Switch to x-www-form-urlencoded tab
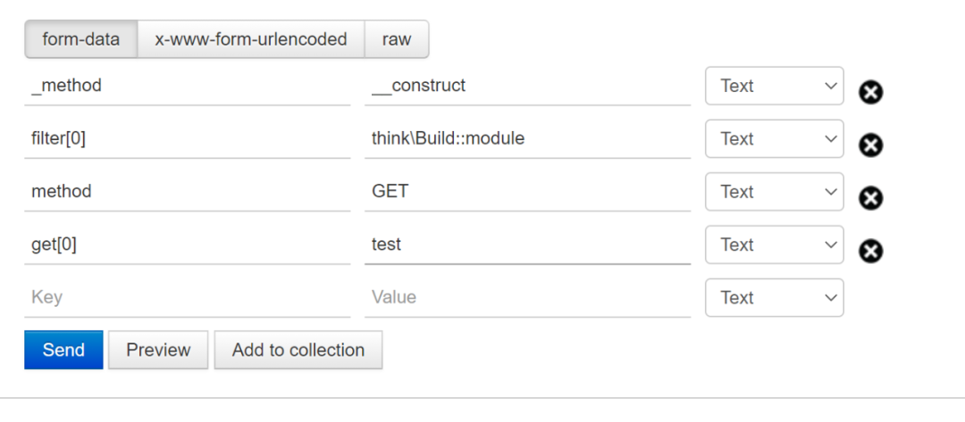Screen dimensions: 965x422 point(251,39)
